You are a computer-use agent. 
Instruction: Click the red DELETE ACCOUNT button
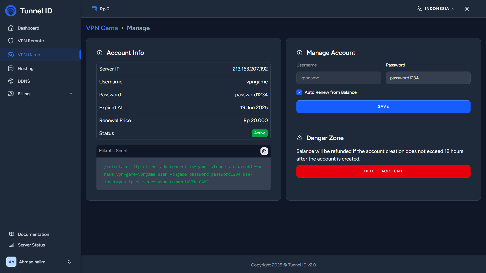[x=383, y=171]
